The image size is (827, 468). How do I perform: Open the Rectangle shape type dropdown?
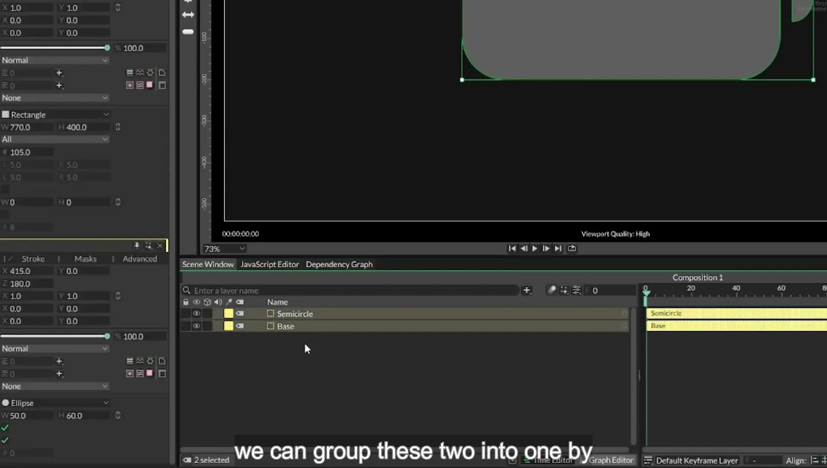coord(55,114)
